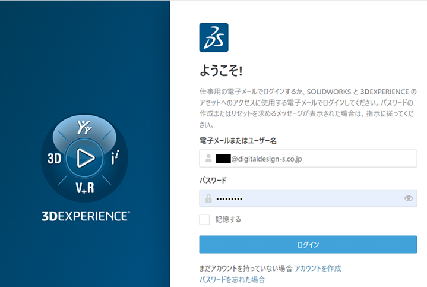The image size is (427, 287).
Task: Click the blue ログイン button
Action: tap(308, 244)
